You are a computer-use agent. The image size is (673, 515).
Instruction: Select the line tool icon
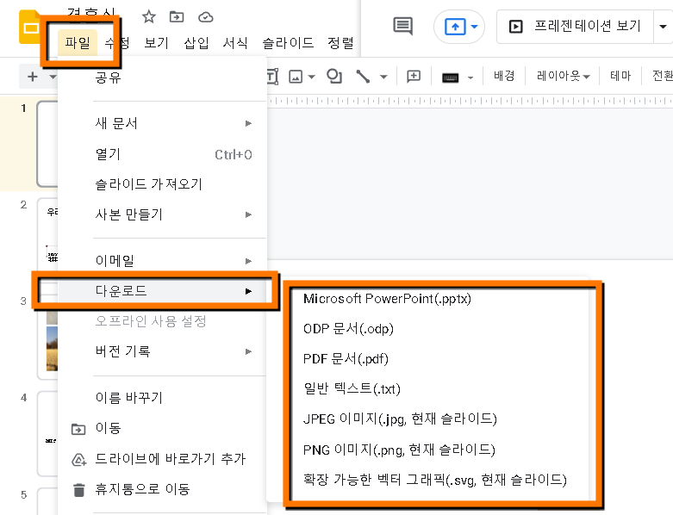363,77
